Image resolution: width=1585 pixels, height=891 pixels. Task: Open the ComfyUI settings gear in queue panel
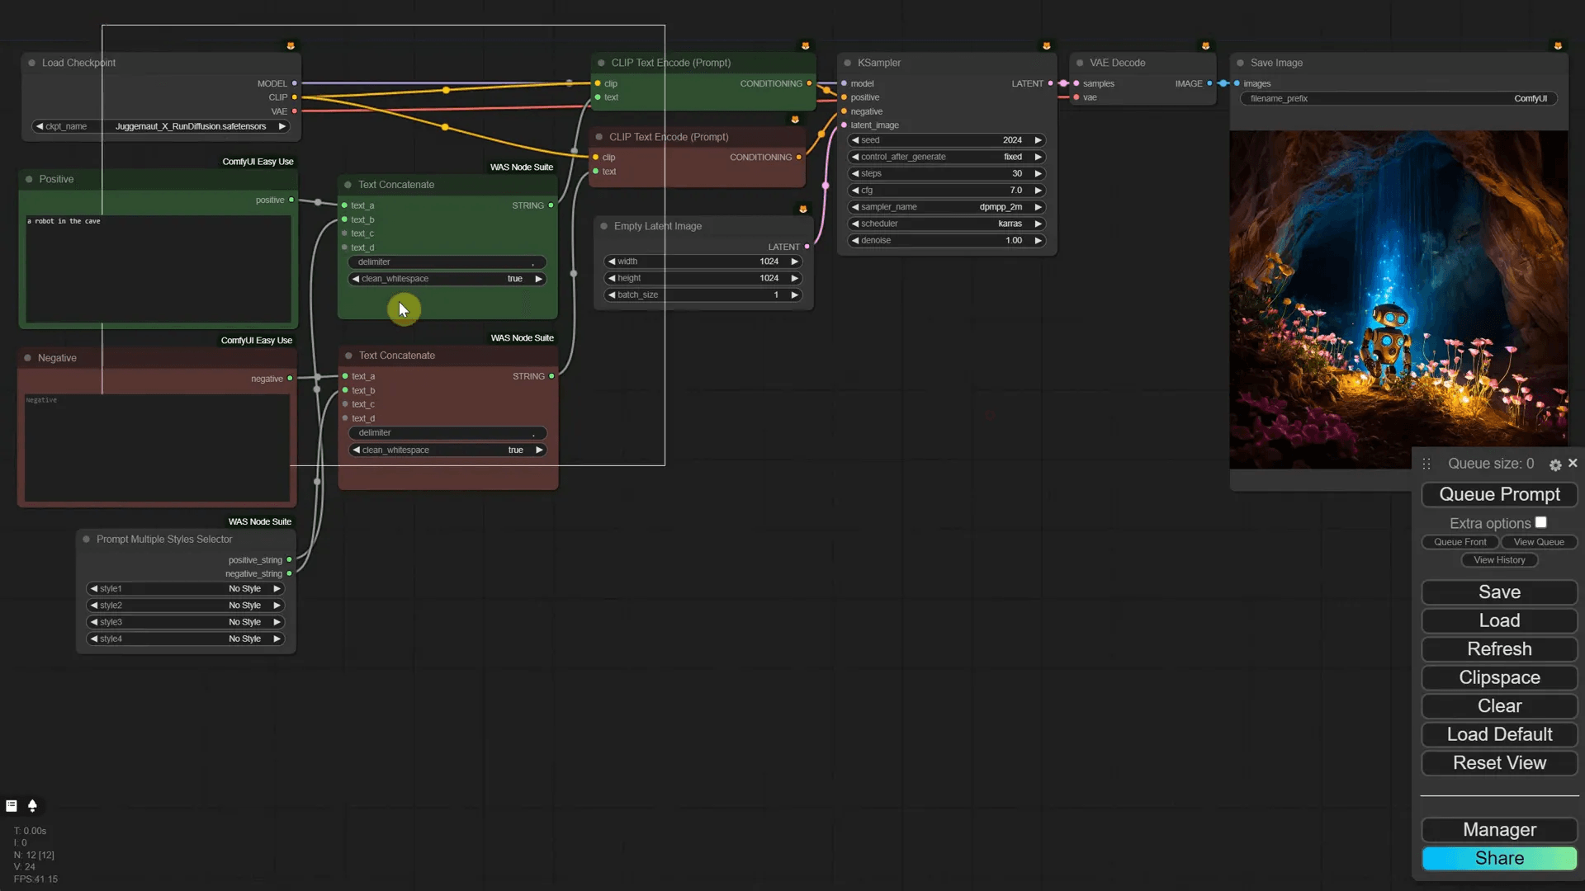(1555, 464)
